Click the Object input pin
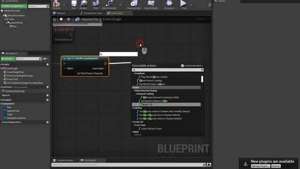The height and width of the screenshot is (169, 300). pyautogui.click(x=65, y=69)
